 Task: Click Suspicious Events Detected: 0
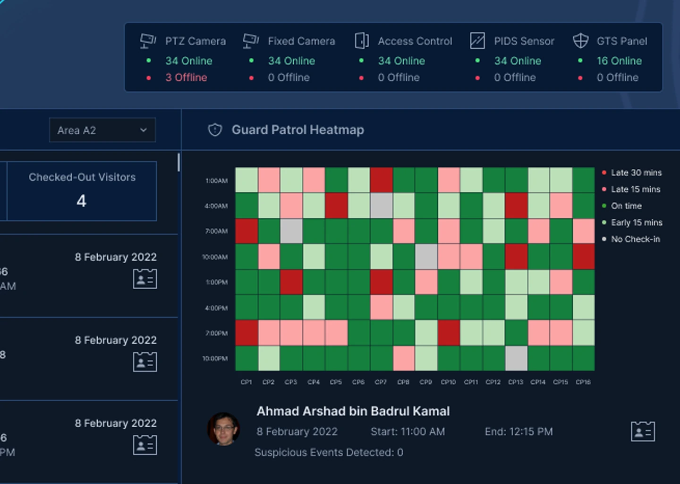coord(329,452)
